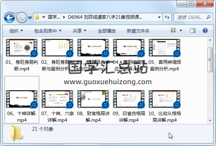216x146 pixels.
Task: Minimize the Explorer window
Action: 182,4
